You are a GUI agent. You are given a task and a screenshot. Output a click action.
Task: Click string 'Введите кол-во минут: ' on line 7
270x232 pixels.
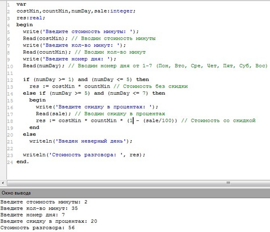[x=81, y=45]
